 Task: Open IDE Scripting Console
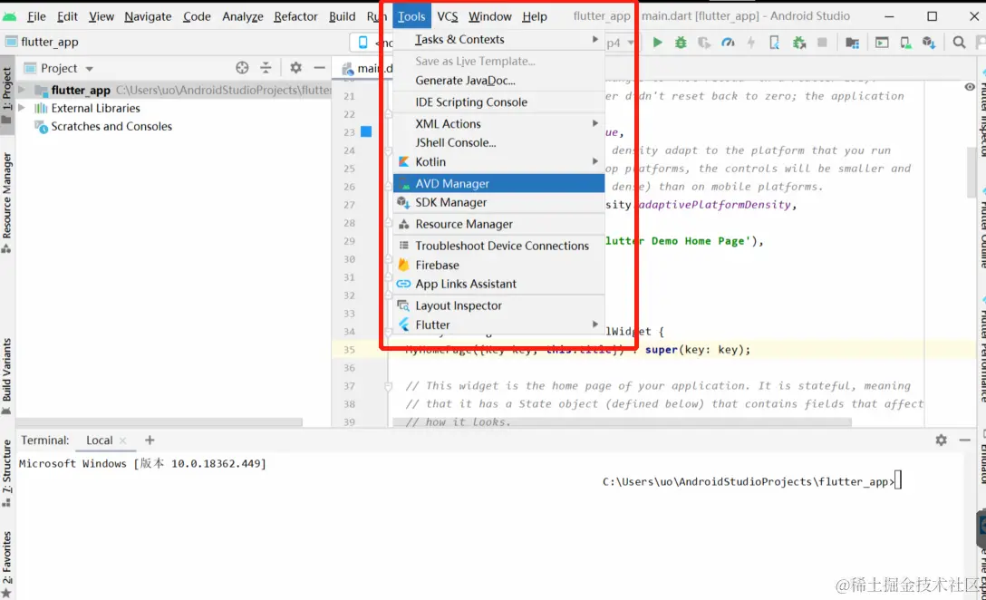point(498,102)
